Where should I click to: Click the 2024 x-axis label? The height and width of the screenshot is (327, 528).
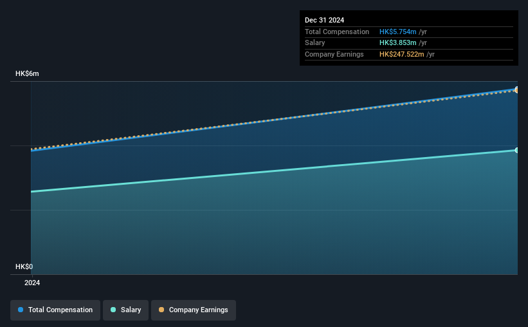coord(32,283)
